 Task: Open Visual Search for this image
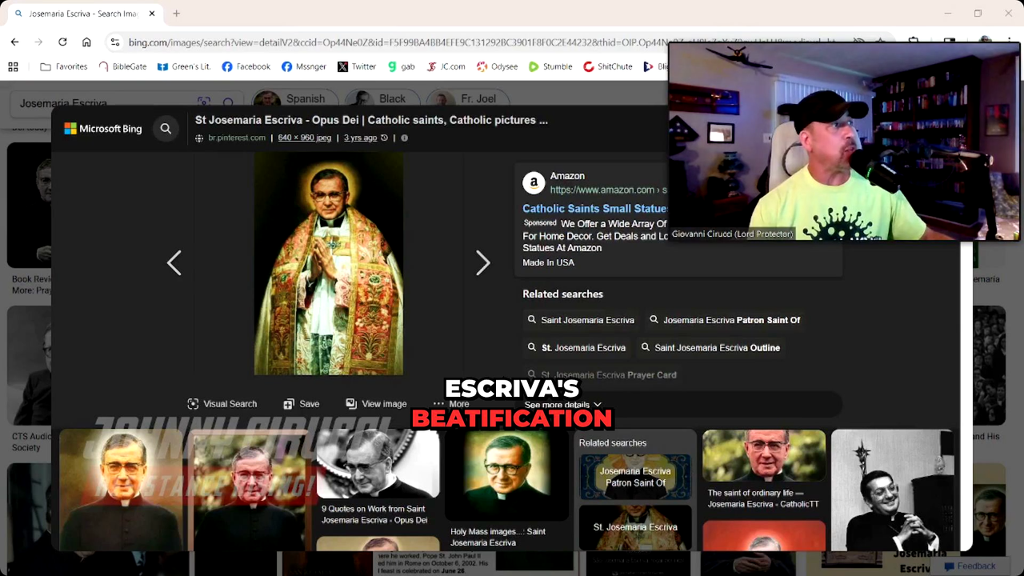[222, 404]
